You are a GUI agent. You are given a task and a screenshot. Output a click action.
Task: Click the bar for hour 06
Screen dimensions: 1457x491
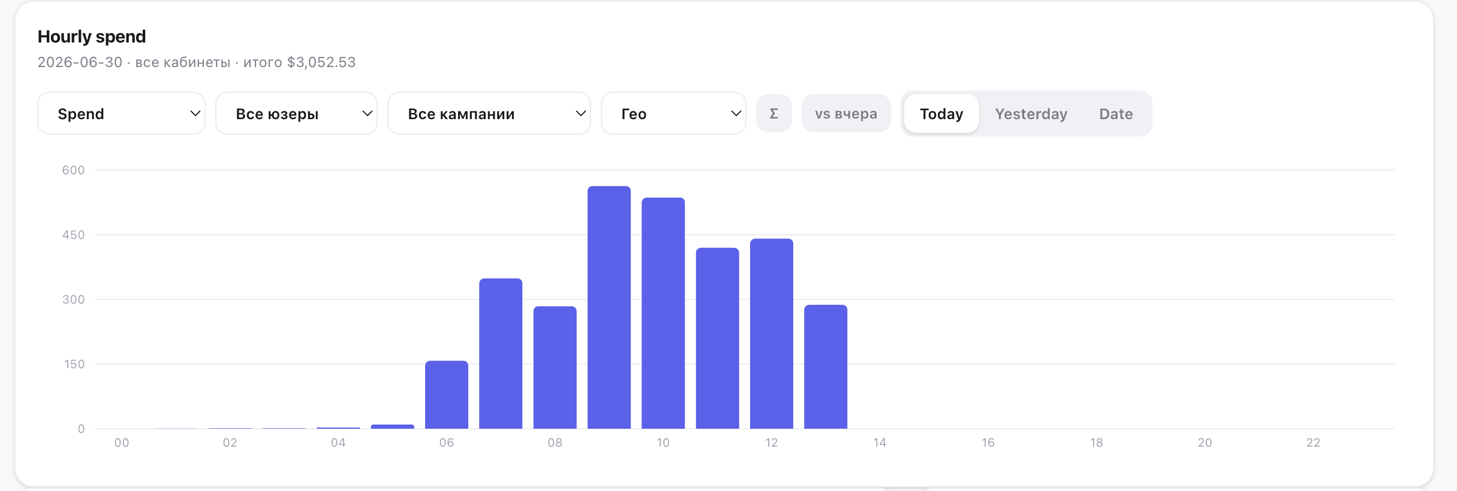(x=447, y=395)
